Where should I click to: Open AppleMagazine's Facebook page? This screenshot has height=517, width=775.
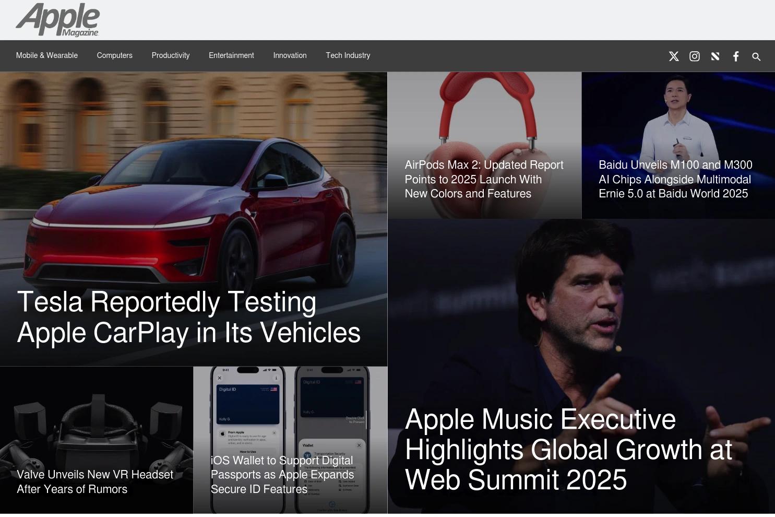[x=736, y=56]
